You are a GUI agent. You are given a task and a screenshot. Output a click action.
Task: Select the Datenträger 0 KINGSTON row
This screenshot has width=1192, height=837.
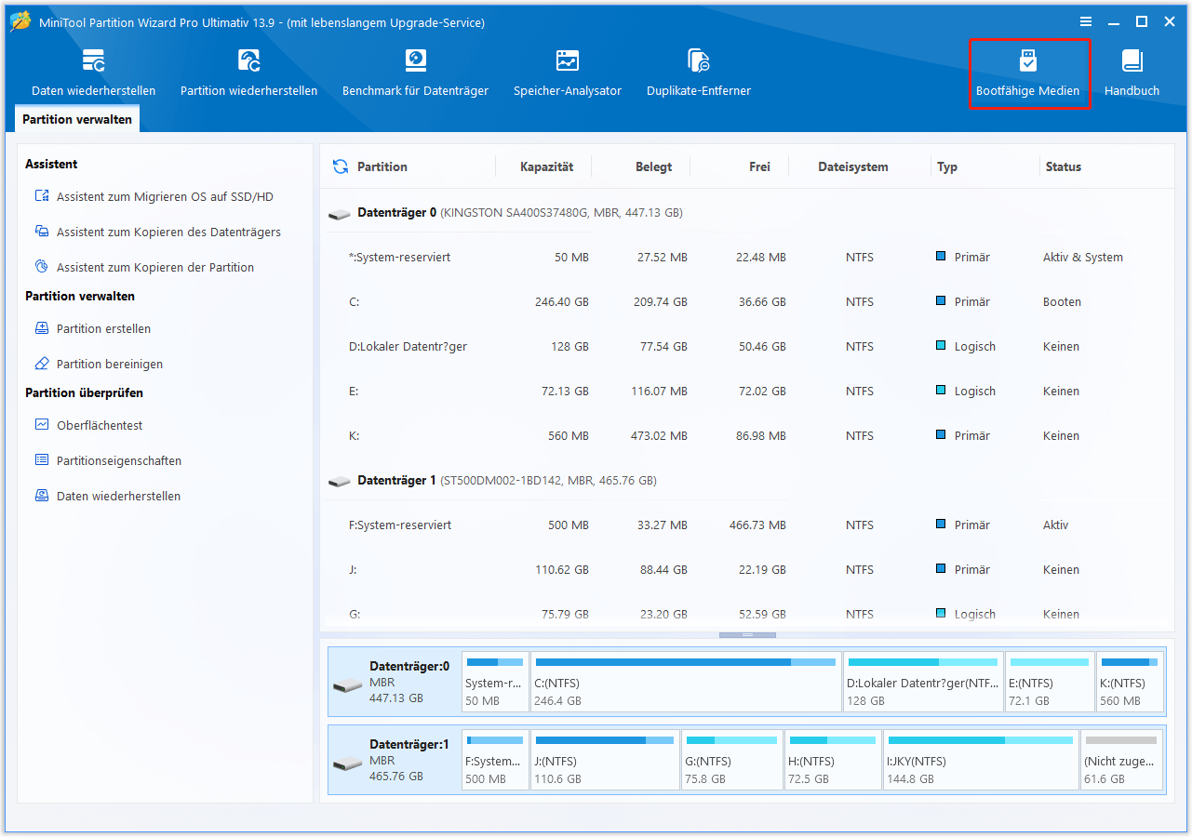(x=747, y=213)
